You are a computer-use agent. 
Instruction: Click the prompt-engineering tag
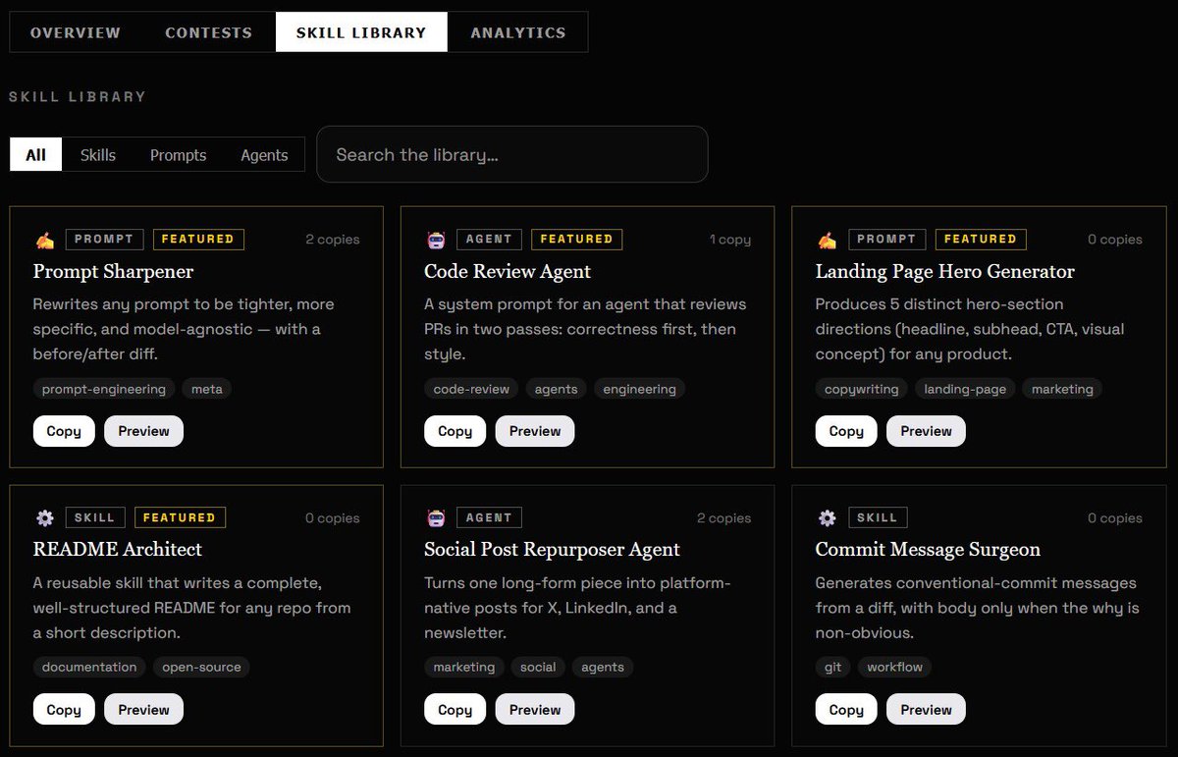[104, 389]
